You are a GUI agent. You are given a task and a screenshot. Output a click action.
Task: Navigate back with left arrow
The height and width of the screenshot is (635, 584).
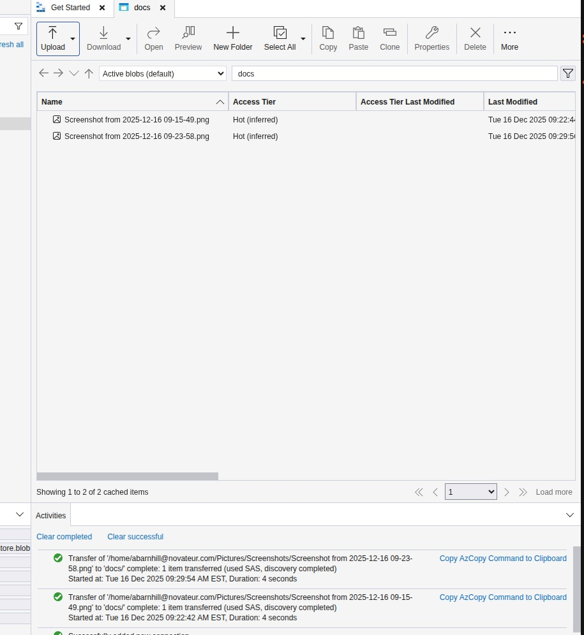43,73
